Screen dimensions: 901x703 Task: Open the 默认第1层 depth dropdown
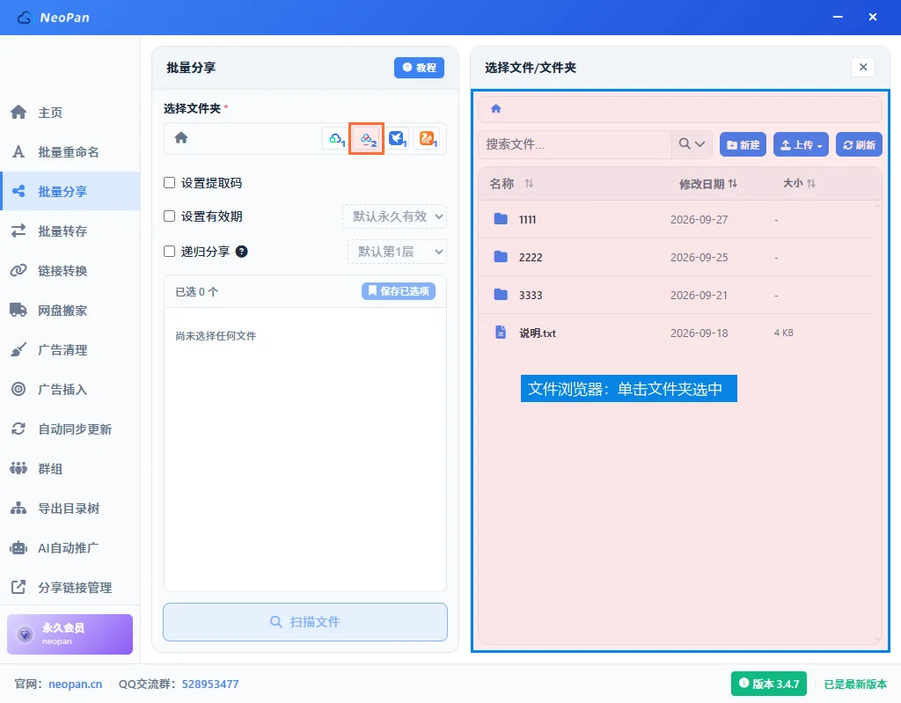(397, 251)
